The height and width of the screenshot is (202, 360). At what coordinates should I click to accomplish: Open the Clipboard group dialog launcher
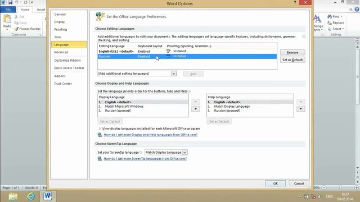point(40,35)
